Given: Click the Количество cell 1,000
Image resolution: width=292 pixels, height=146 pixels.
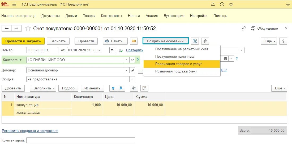Looking at the screenshot, I should [87, 105].
